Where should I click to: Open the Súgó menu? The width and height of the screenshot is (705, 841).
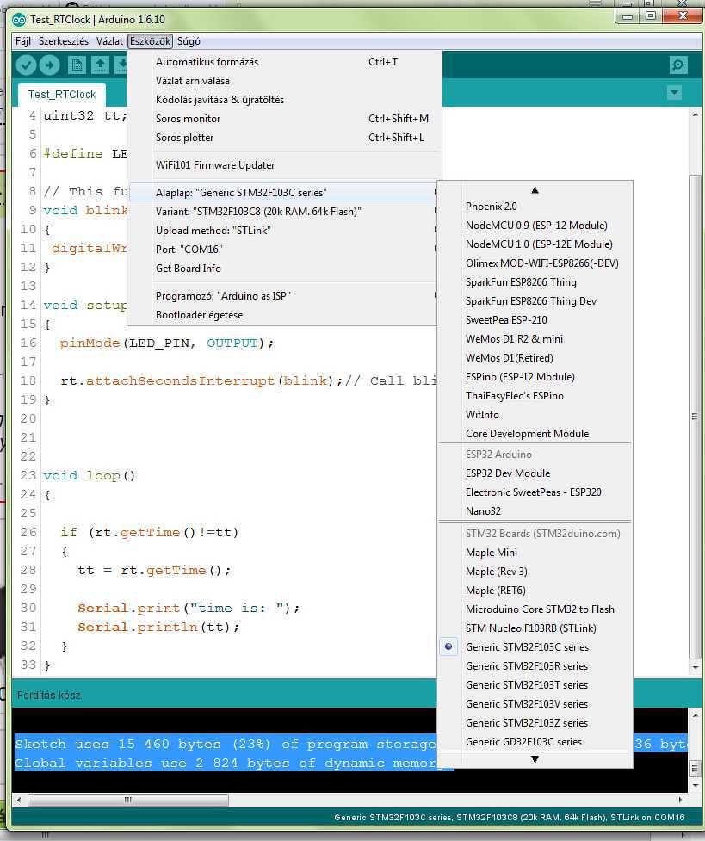click(x=189, y=41)
